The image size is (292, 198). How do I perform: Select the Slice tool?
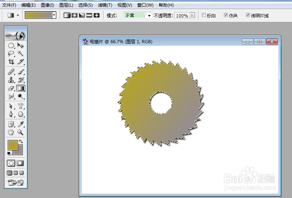[21, 62]
